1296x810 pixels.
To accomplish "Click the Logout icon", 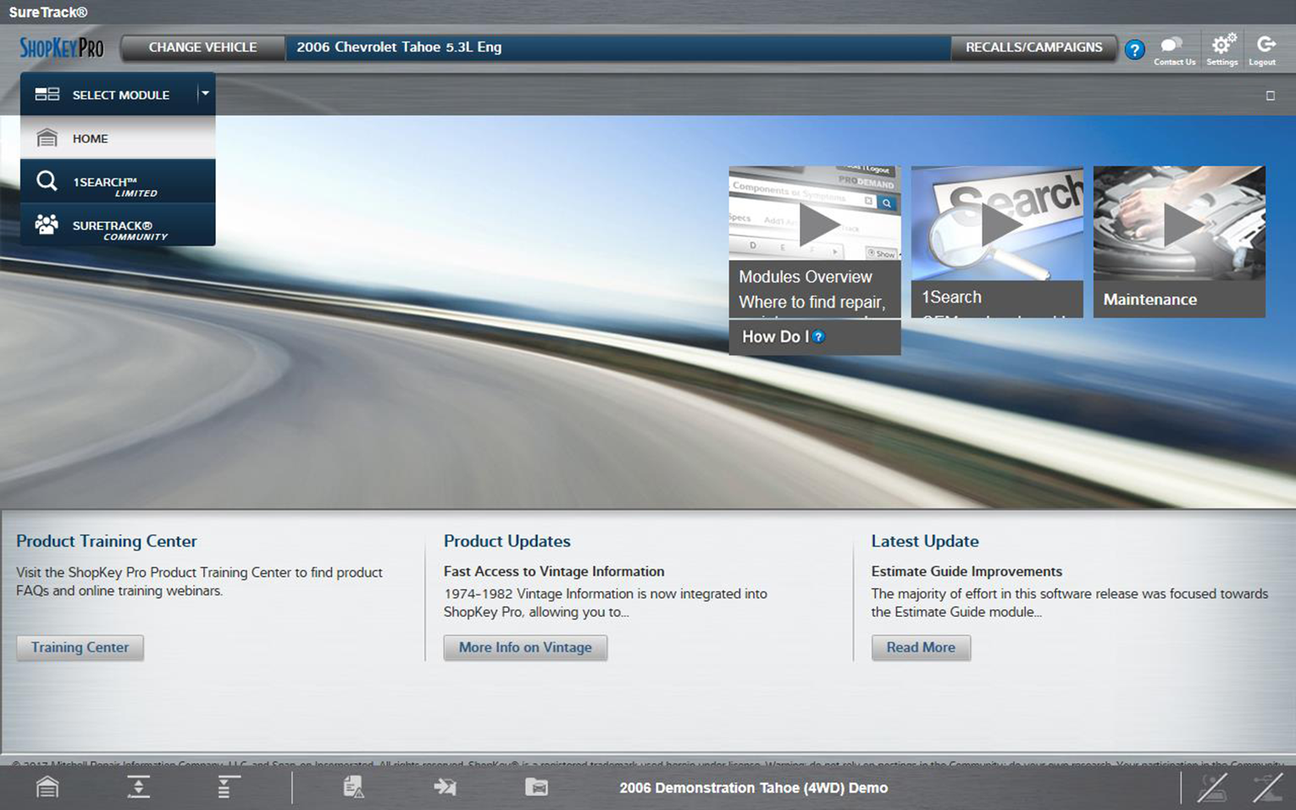I will tap(1264, 49).
